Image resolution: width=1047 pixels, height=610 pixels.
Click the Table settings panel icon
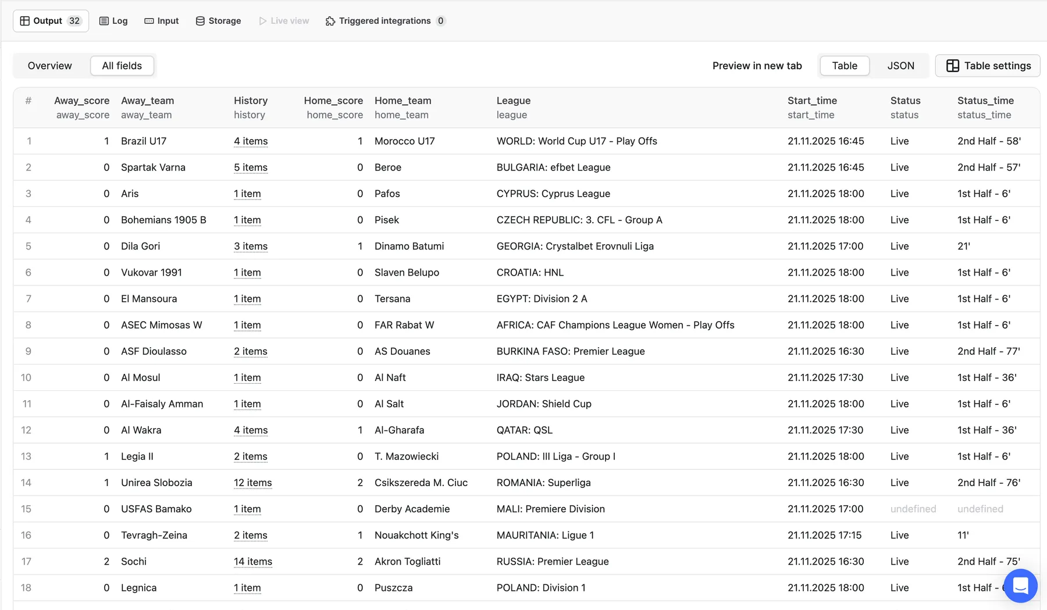[x=952, y=66]
